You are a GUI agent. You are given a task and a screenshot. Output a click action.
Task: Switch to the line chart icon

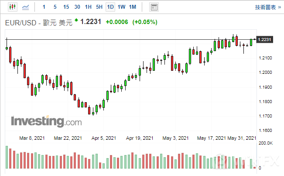[26, 7]
